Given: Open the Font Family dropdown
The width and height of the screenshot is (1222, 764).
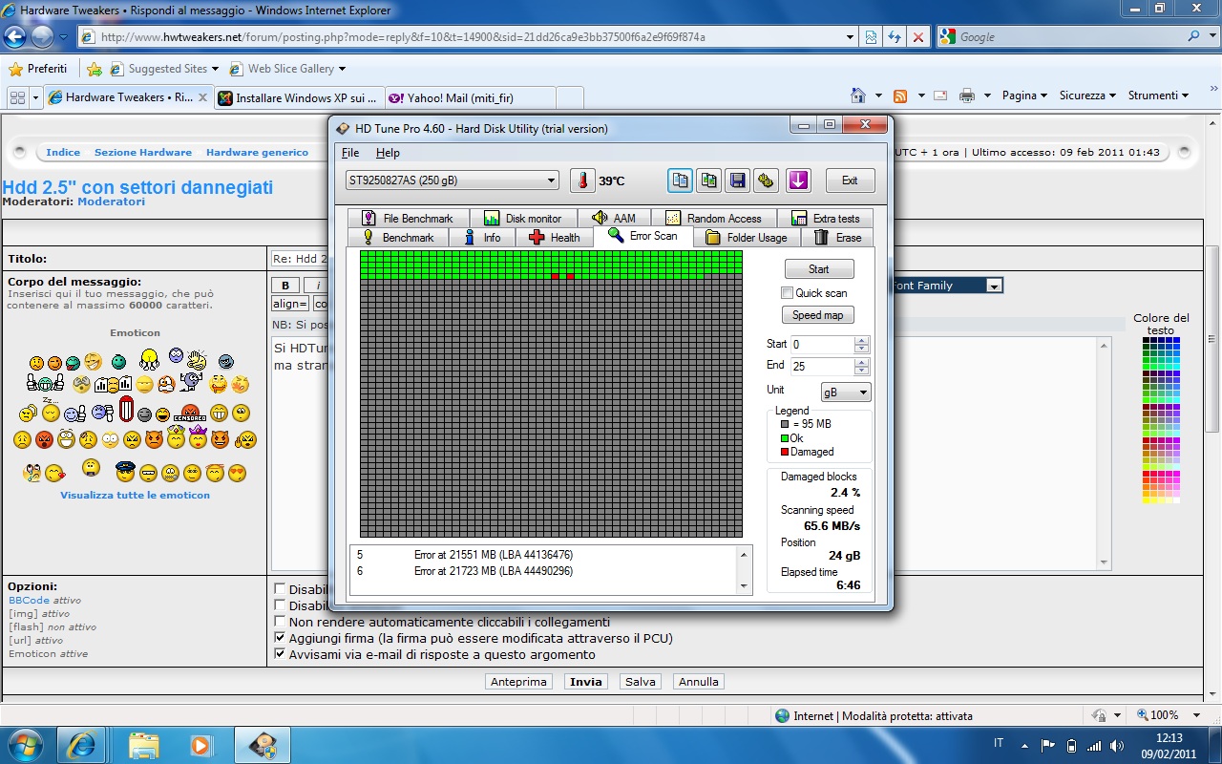Looking at the screenshot, I should click(x=993, y=286).
